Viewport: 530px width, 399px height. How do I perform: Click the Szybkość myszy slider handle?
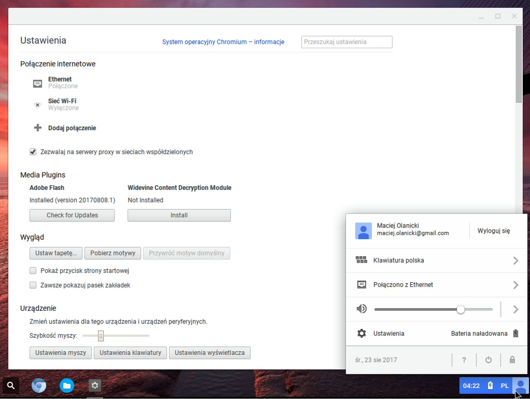pos(101,335)
